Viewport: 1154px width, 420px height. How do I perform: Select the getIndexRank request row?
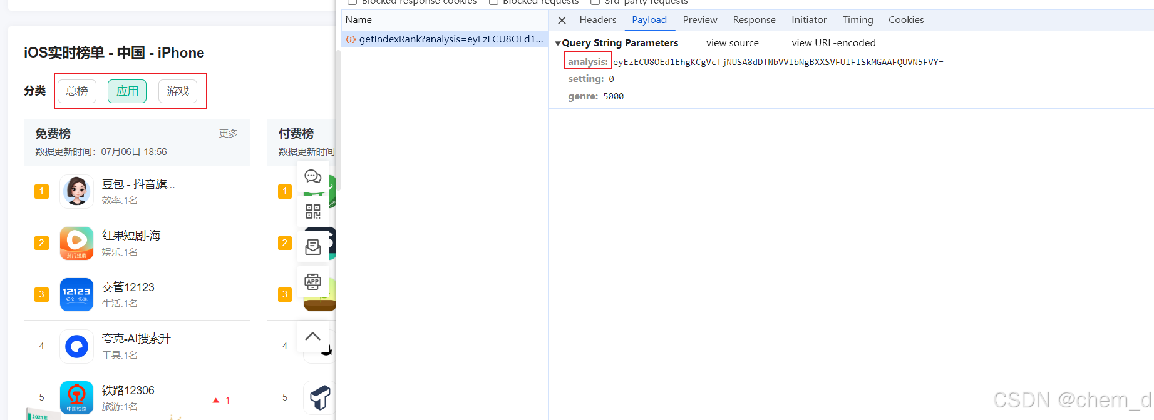[445, 39]
